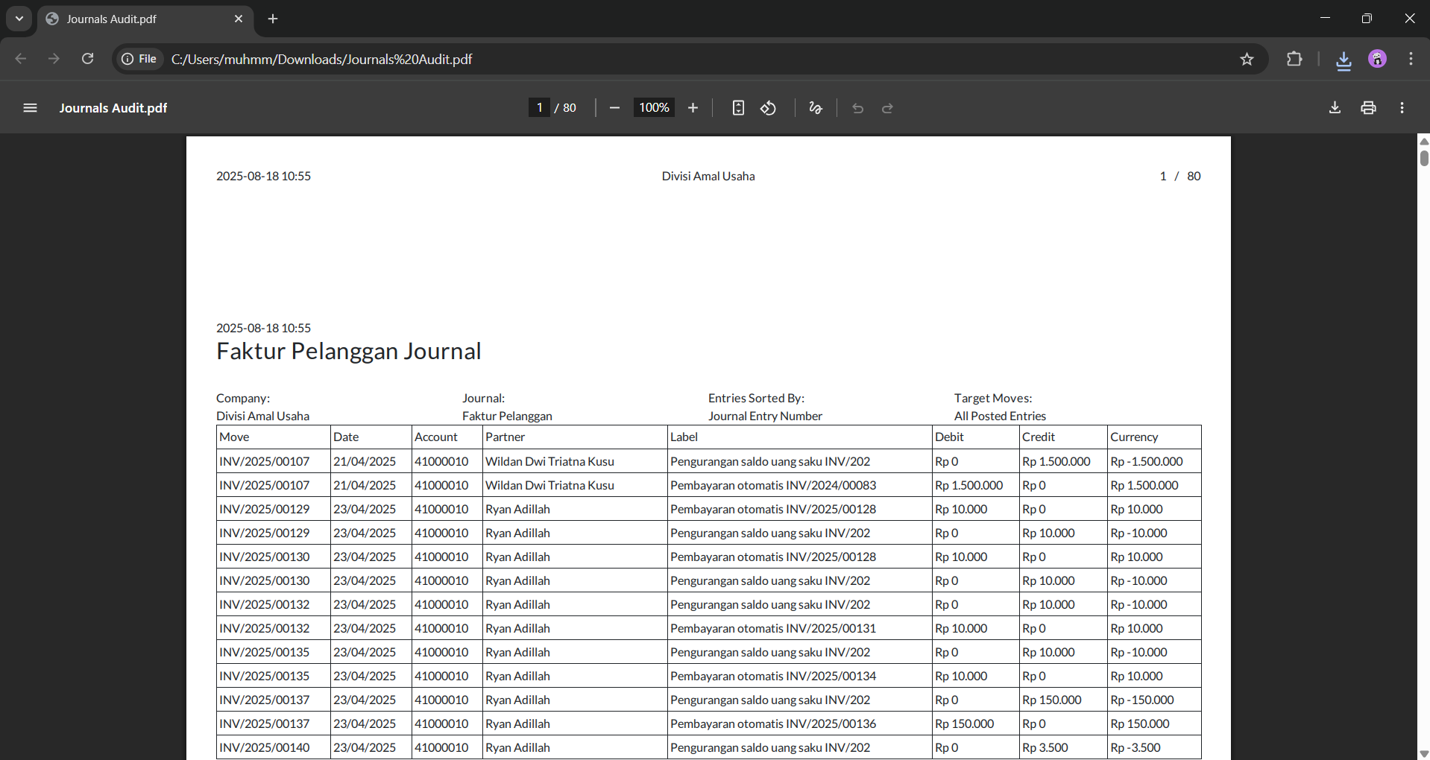Open a new browser tab
The image size is (1430, 760).
tap(273, 19)
